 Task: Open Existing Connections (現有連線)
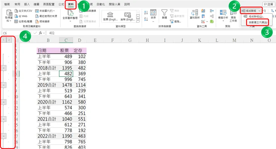[x=43, y=22]
